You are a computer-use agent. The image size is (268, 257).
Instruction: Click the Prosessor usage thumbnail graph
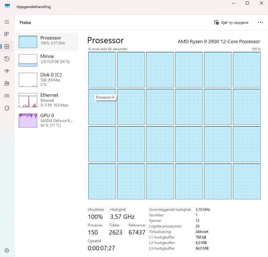[x=28, y=42]
